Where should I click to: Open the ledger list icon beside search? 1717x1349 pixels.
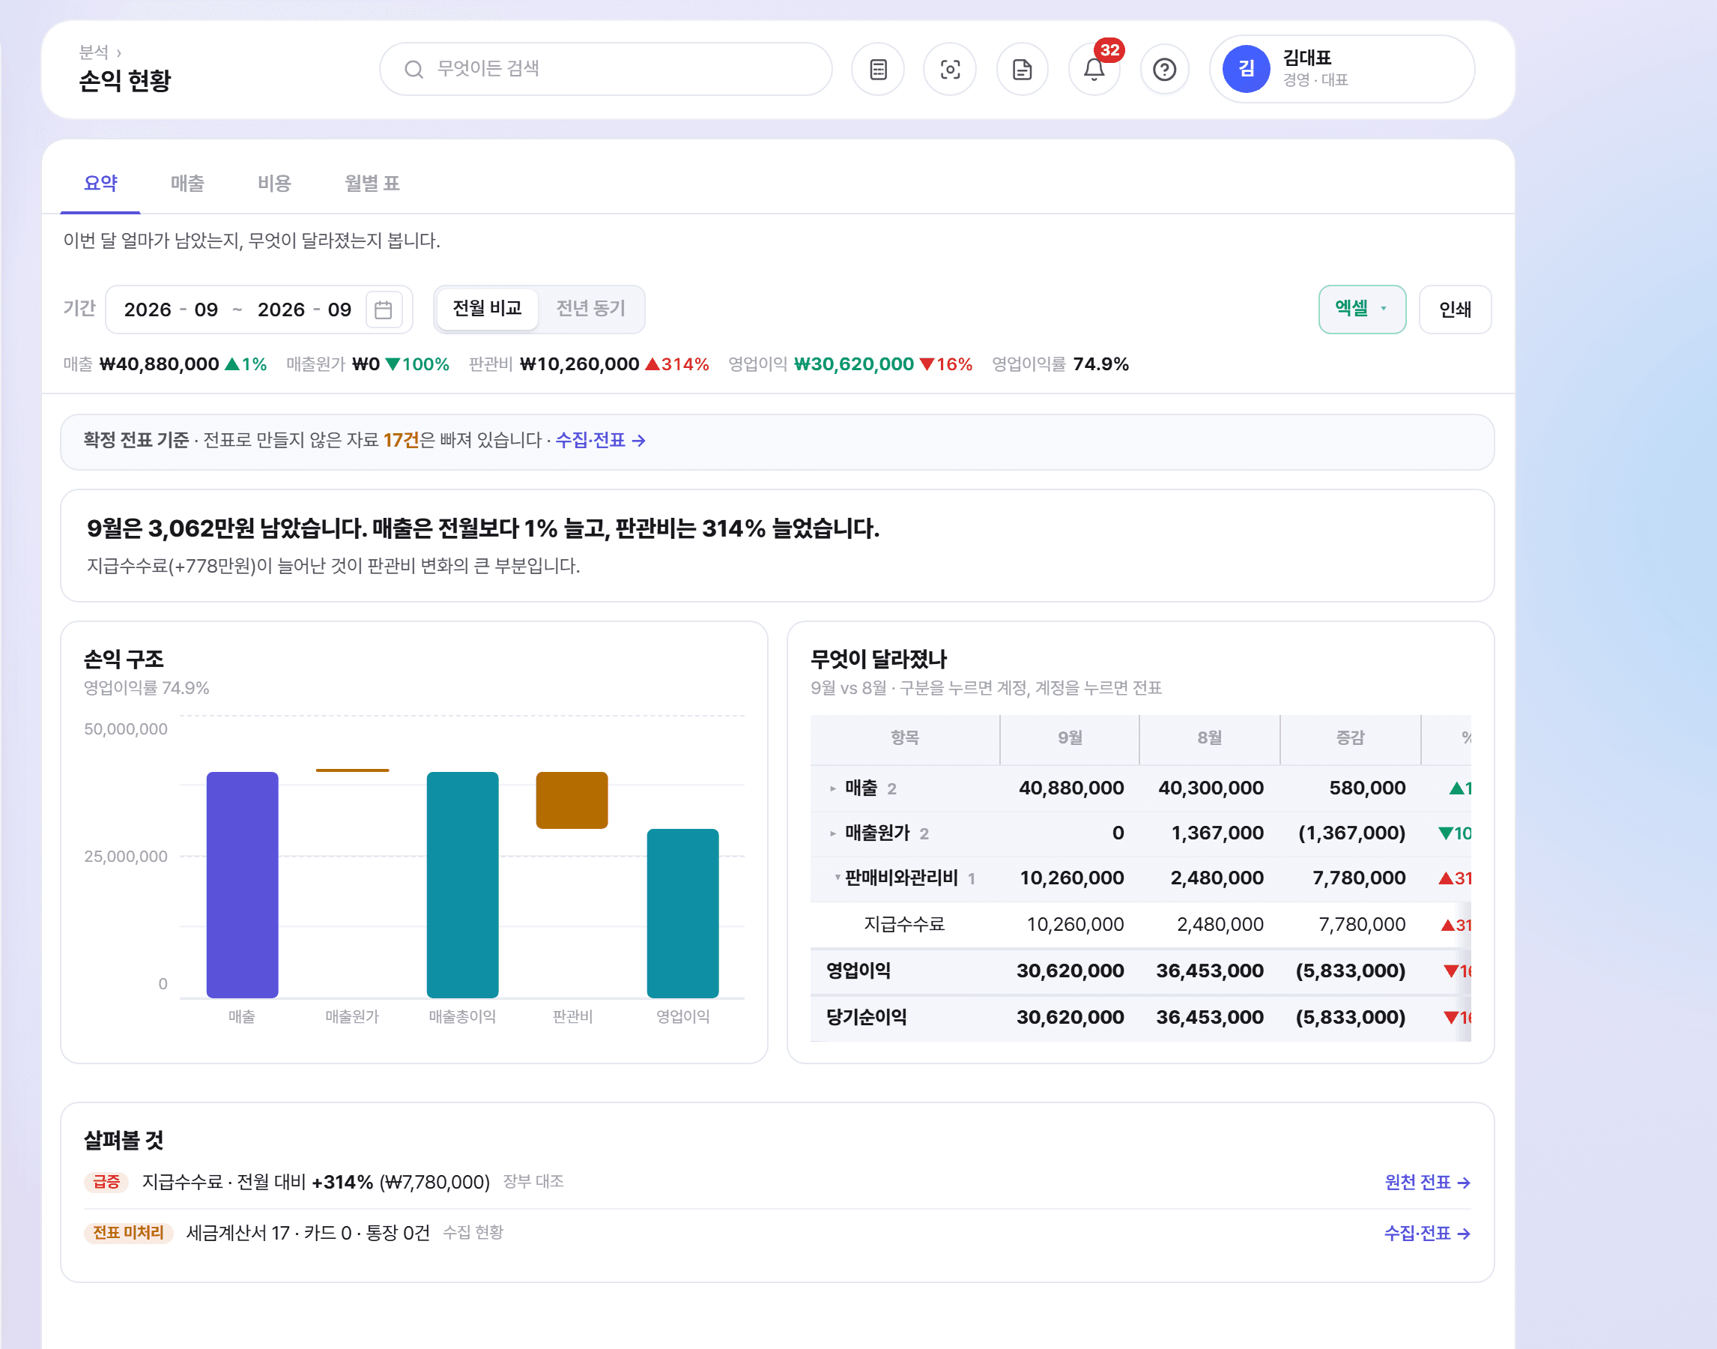(878, 70)
